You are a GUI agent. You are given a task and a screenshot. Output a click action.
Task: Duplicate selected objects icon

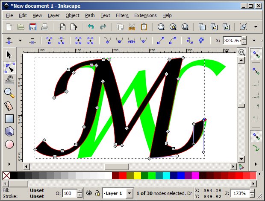point(202,27)
